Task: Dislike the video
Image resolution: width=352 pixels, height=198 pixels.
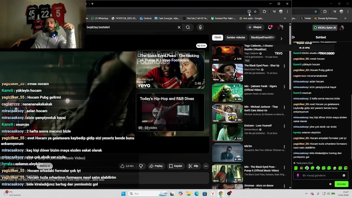Action: pos(141,166)
